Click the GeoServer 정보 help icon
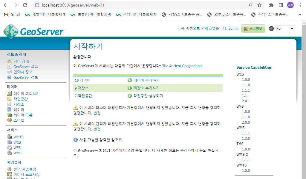 pyautogui.click(x=9, y=77)
